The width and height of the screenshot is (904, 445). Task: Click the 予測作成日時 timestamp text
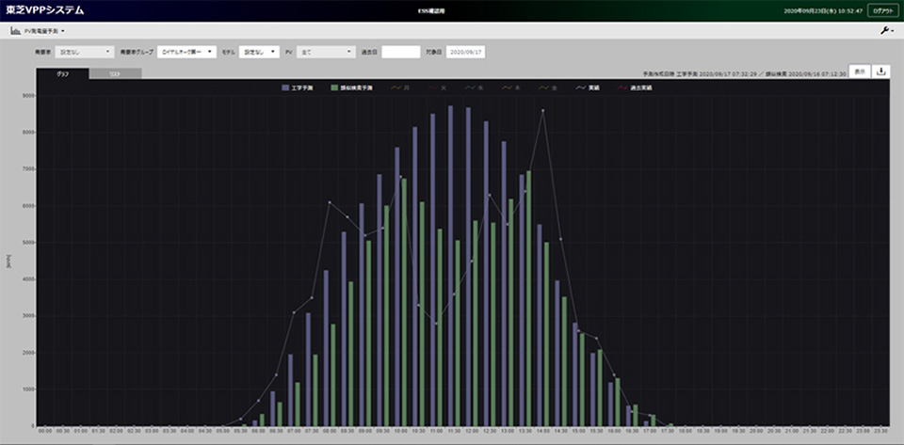tap(744, 74)
